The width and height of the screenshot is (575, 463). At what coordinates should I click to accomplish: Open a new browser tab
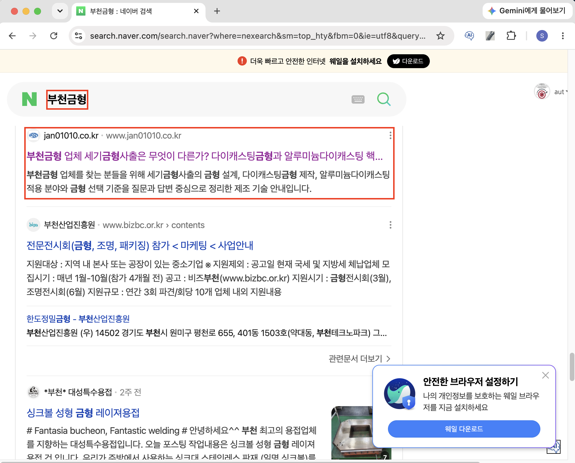[x=217, y=11]
